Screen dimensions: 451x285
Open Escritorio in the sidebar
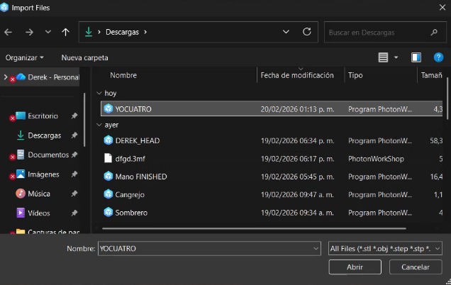click(43, 116)
